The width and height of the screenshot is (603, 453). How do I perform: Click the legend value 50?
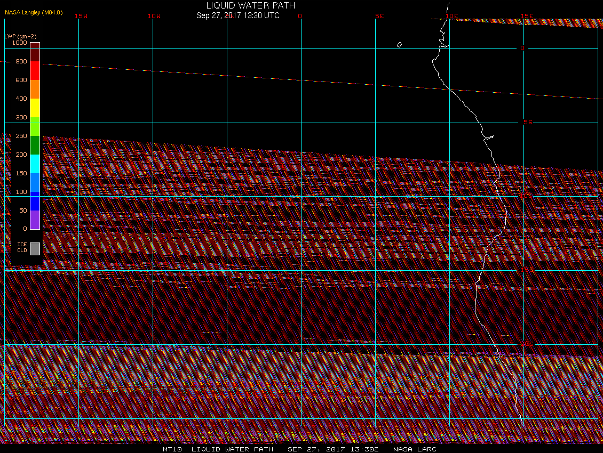coord(23,211)
